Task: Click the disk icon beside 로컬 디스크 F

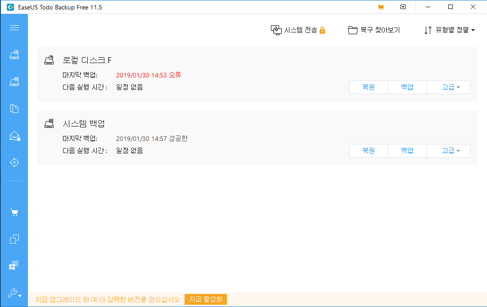Action: pyautogui.click(x=49, y=60)
